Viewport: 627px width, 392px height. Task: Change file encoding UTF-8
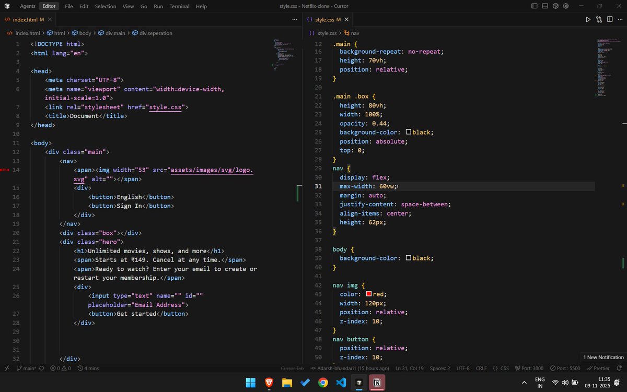(463, 368)
